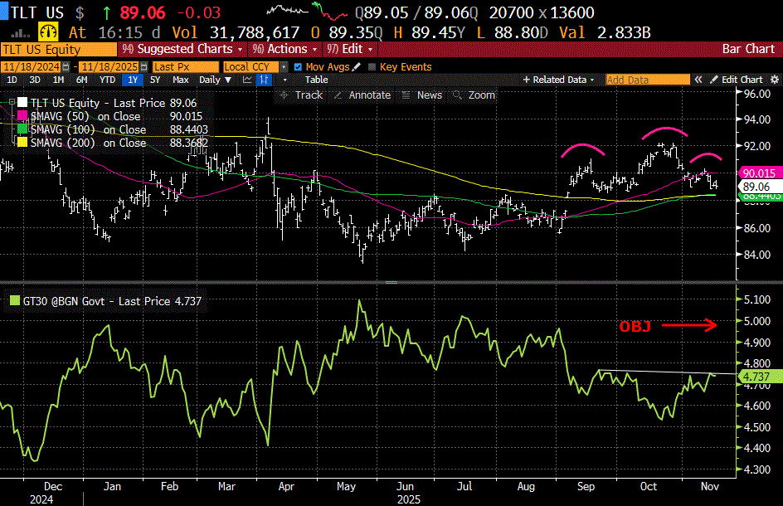This screenshot has height=506, width=783.
Task: Click the L 88.80D low price value
Action: point(512,33)
